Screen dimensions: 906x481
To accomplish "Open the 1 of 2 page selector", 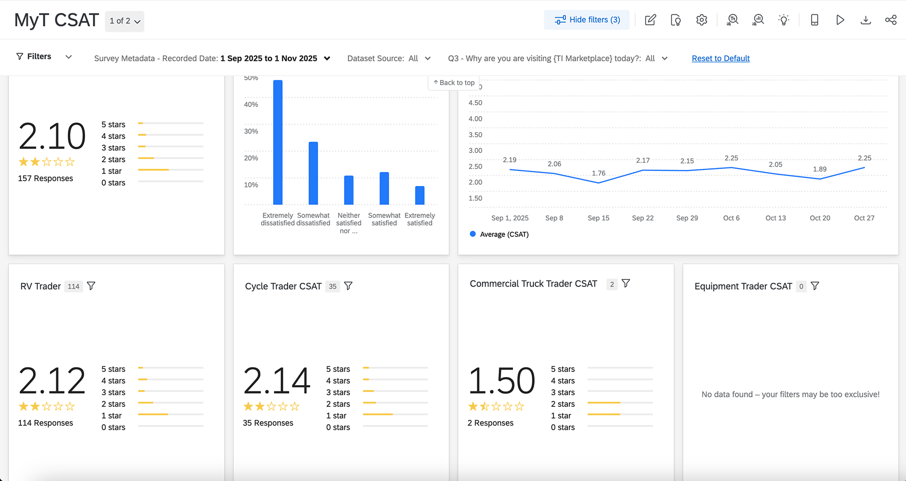I will click(125, 21).
